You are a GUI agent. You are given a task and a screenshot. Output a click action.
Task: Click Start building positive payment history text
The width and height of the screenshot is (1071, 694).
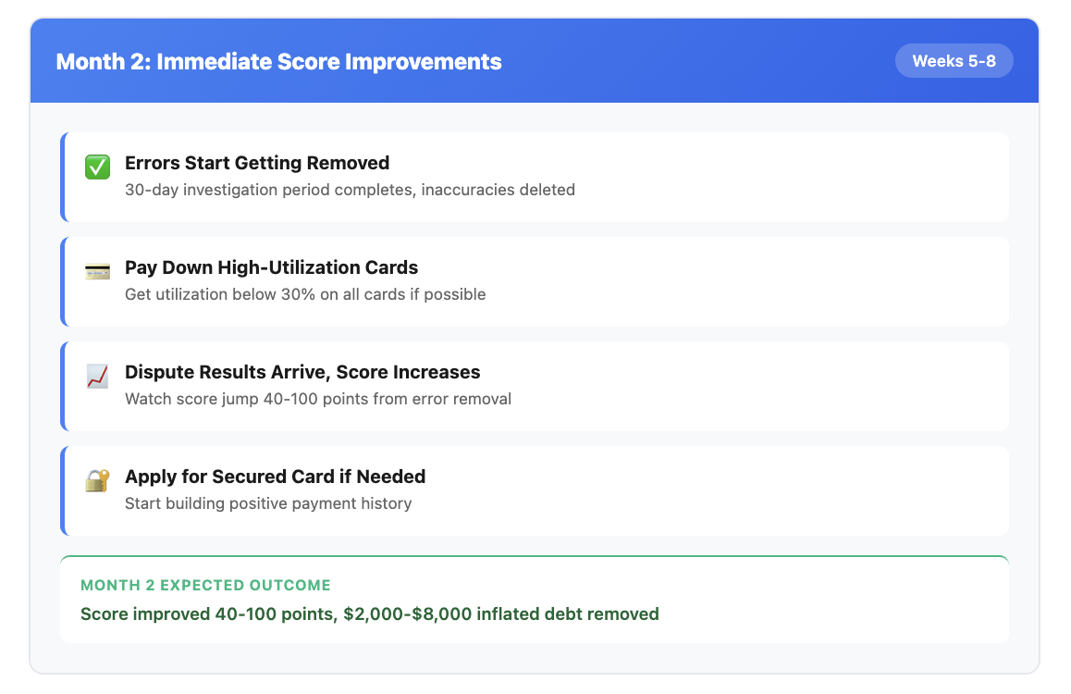[x=268, y=503]
